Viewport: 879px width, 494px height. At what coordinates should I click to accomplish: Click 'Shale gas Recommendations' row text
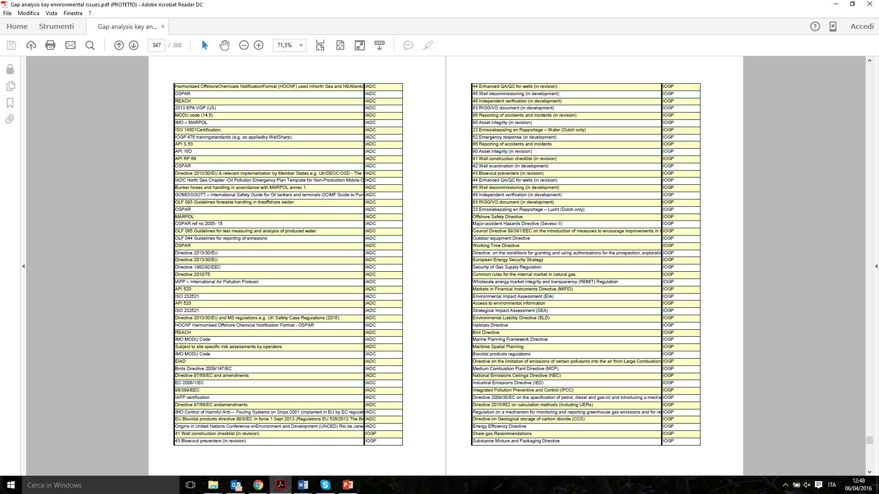(x=502, y=434)
